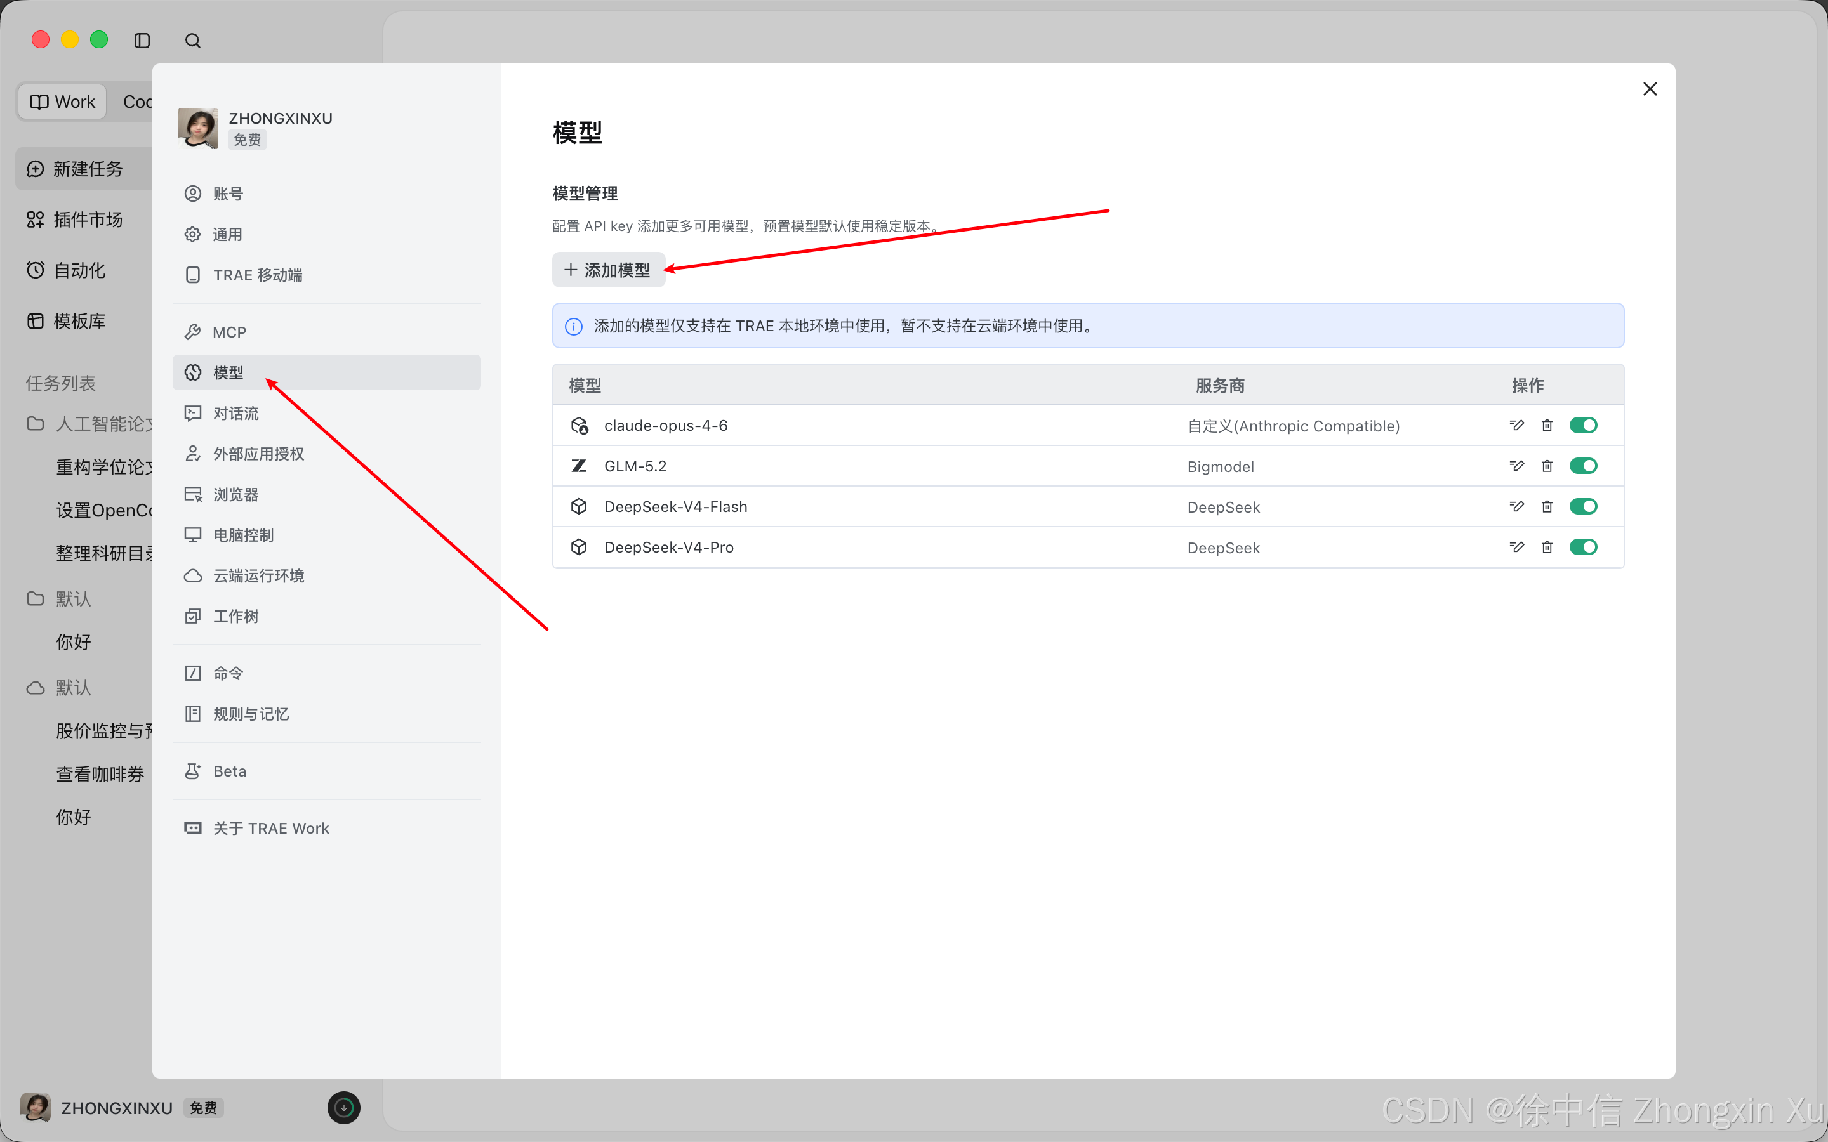The width and height of the screenshot is (1828, 1142).
Task: Open 云端运行环境 settings
Action: [326, 575]
